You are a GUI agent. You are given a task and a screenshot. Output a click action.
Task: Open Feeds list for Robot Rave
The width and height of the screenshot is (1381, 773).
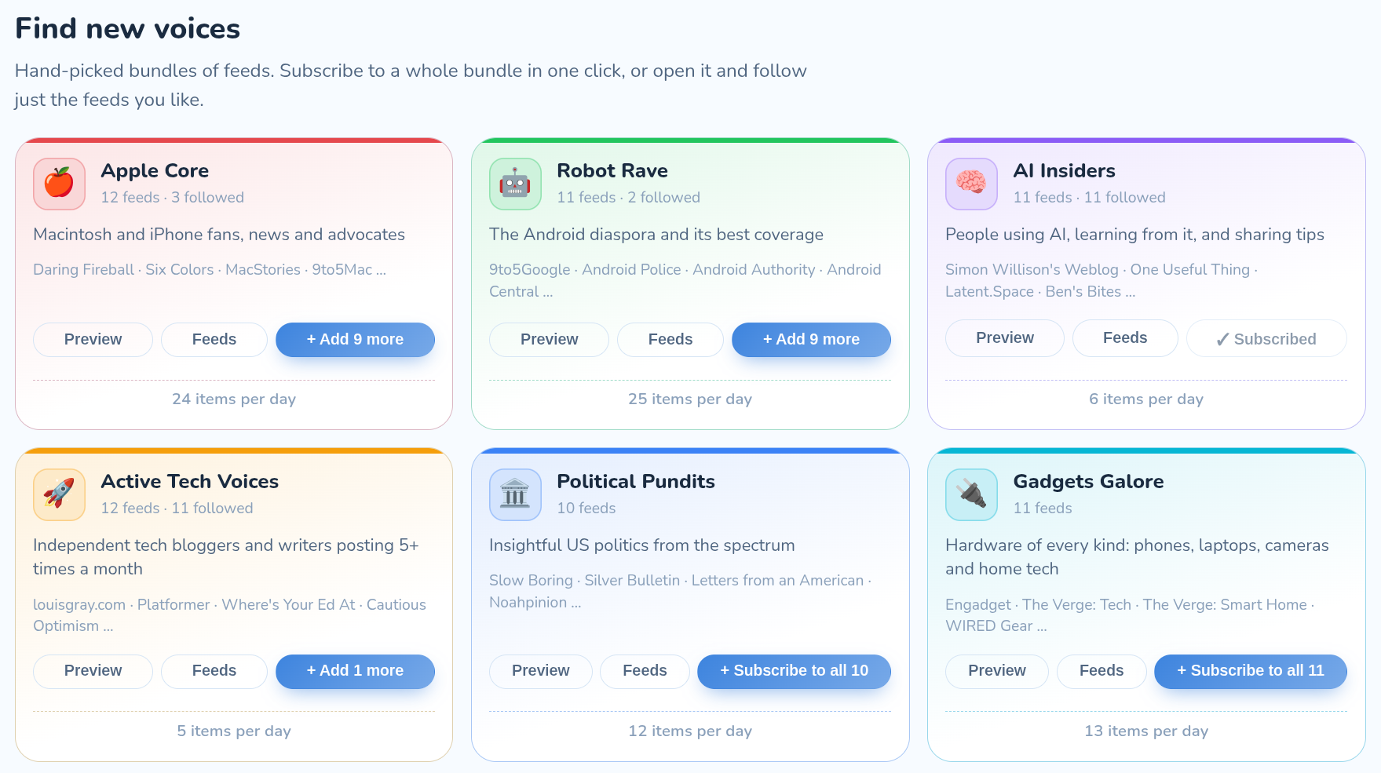[670, 340]
